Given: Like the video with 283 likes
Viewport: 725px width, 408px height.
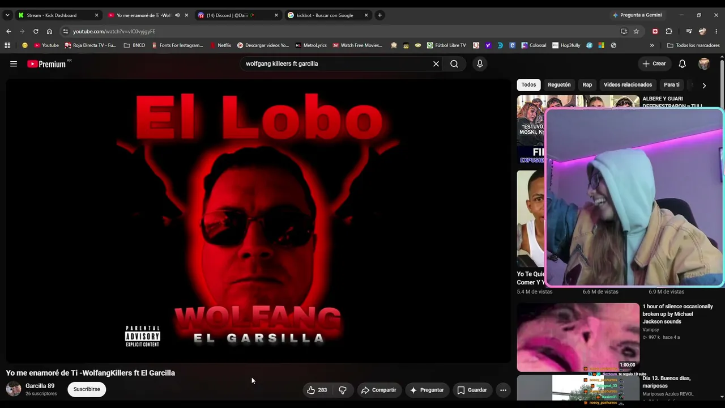Looking at the screenshot, I should pyautogui.click(x=317, y=390).
